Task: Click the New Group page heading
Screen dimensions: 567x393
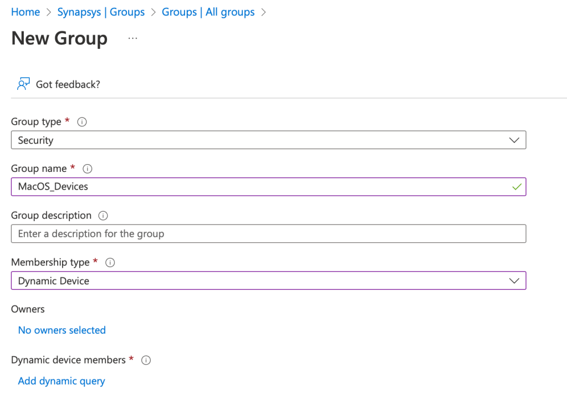Action: [x=59, y=38]
